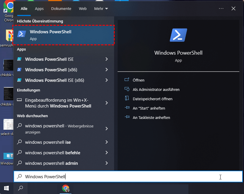Select Windows PowerShell (x86) result text

coord(51,70)
